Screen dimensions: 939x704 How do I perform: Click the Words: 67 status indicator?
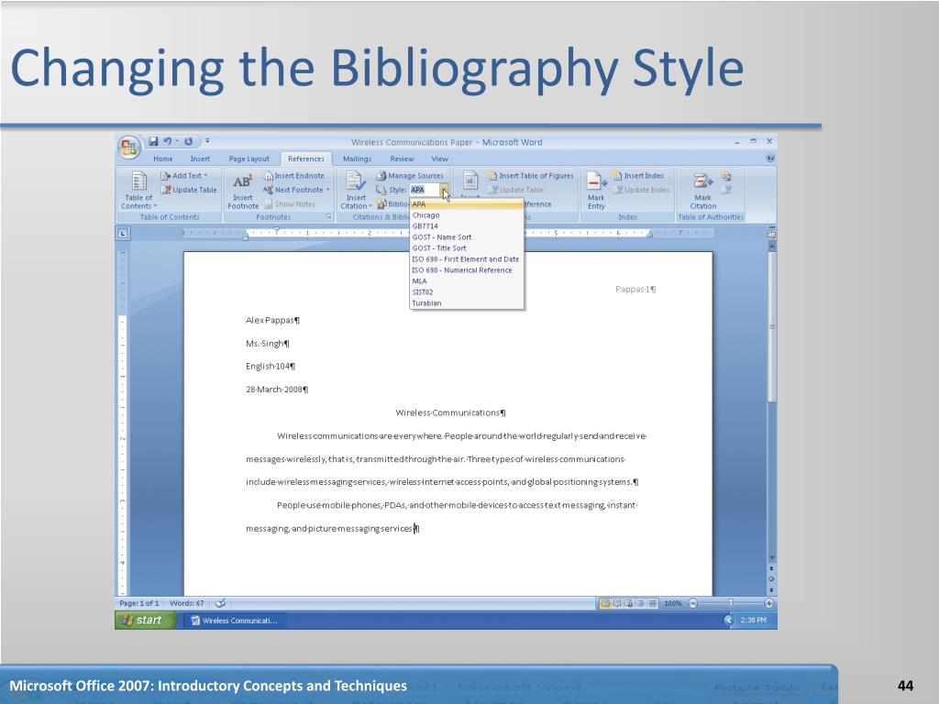click(x=187, y=603)
